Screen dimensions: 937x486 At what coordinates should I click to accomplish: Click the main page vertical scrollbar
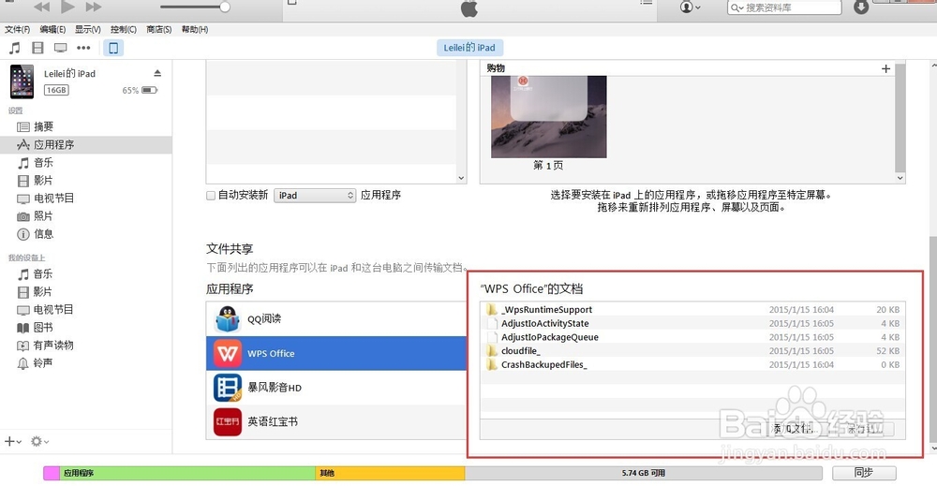pos(933,337)
